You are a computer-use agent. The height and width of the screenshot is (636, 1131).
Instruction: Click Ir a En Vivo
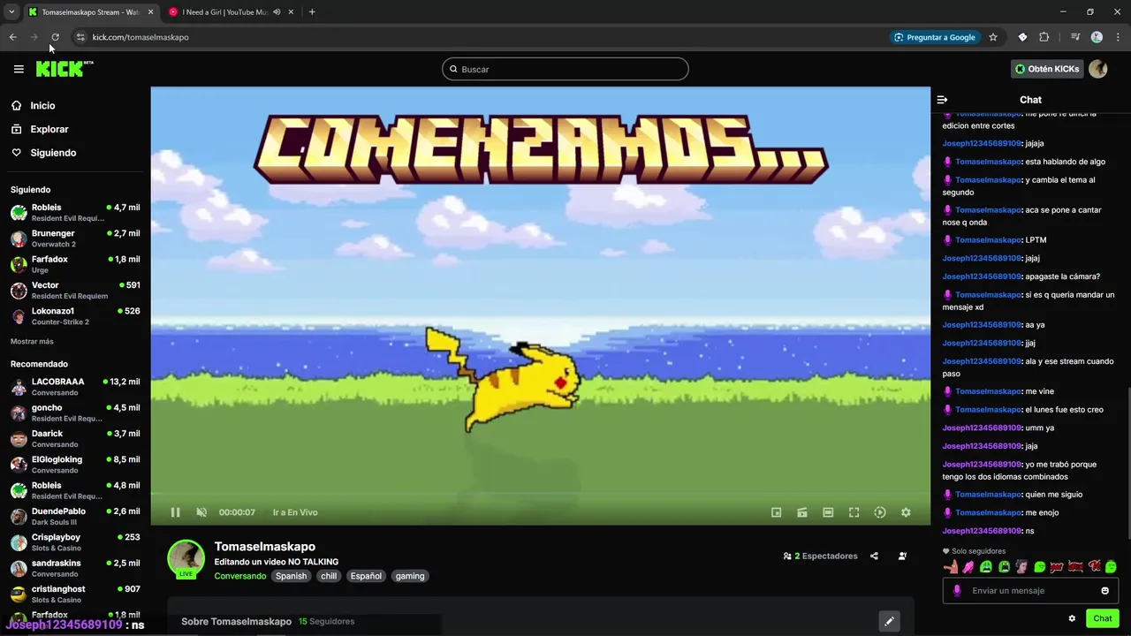pyautogui.click(x=295, y=512)
